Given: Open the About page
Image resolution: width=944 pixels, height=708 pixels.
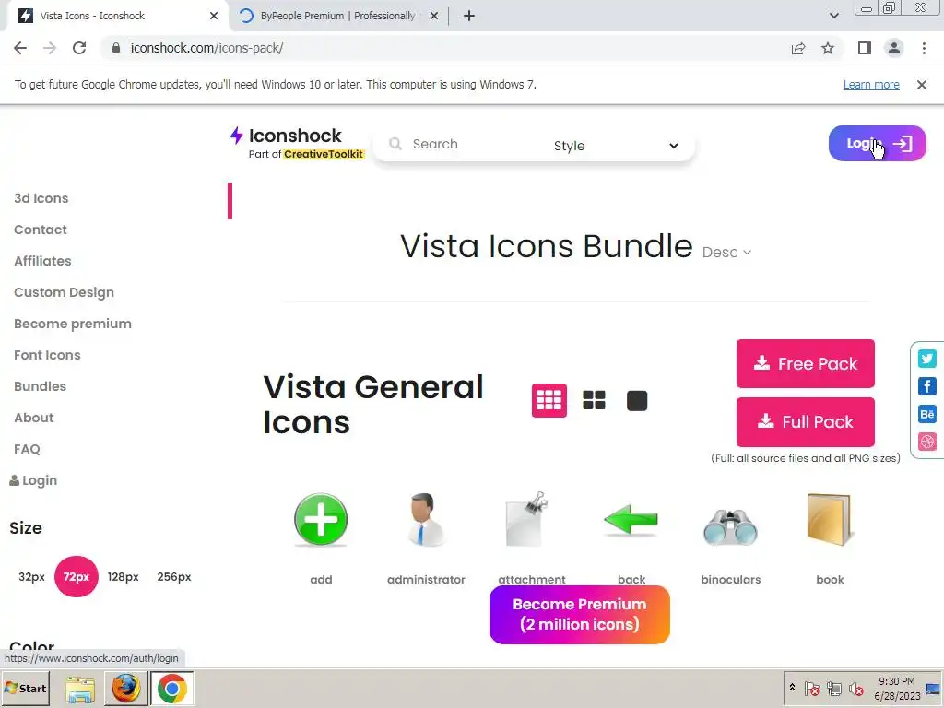Looking at the screenshot, I should pyautogui.click(x=34, y=418).
